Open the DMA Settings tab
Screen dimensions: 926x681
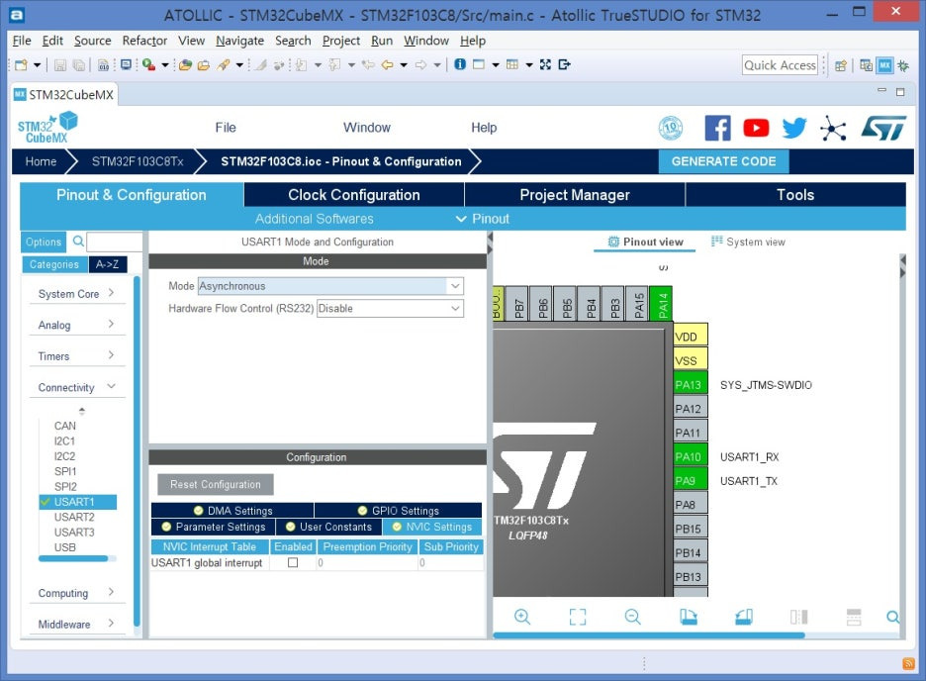point(232,511)
